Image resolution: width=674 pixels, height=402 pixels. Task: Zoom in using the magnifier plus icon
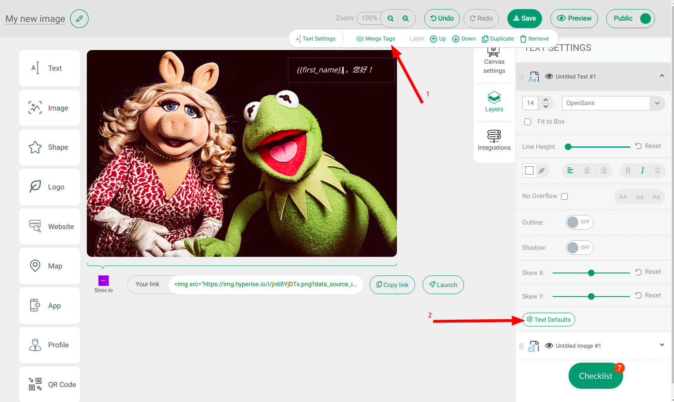click(406, 19)
